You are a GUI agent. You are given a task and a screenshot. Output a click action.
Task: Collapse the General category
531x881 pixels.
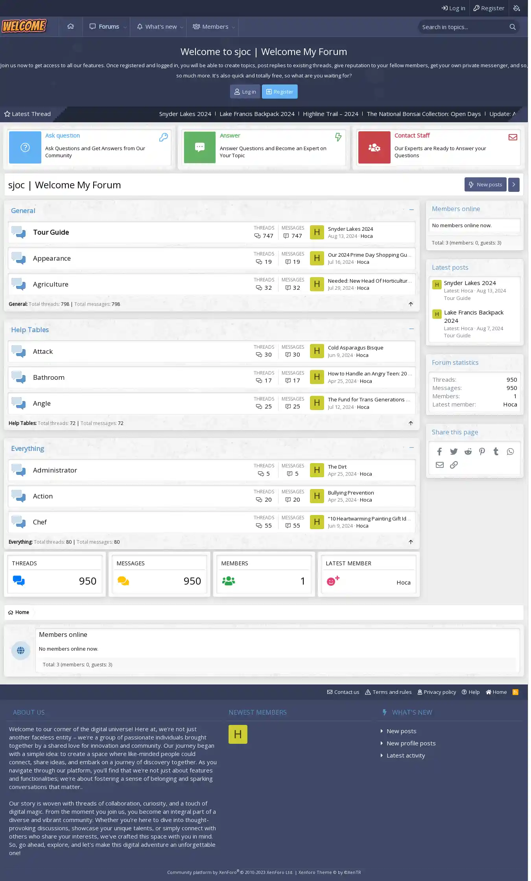pos(411,210)
